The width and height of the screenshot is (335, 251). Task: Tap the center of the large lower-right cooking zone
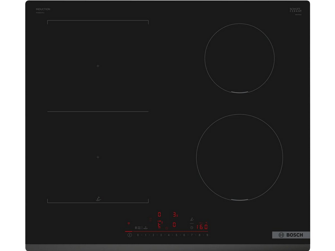239,157
